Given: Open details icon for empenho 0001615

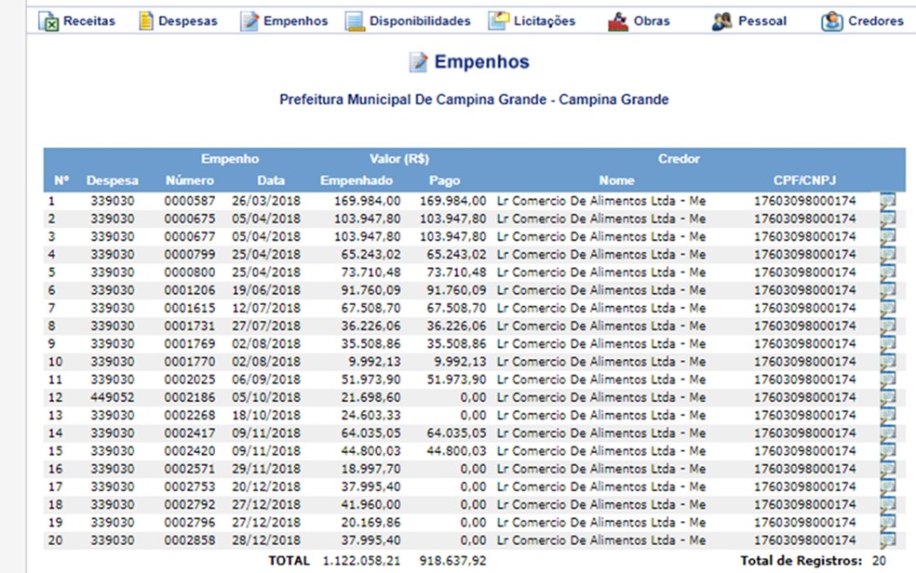Looking at the screenshot, I should [x=887, y=308].
